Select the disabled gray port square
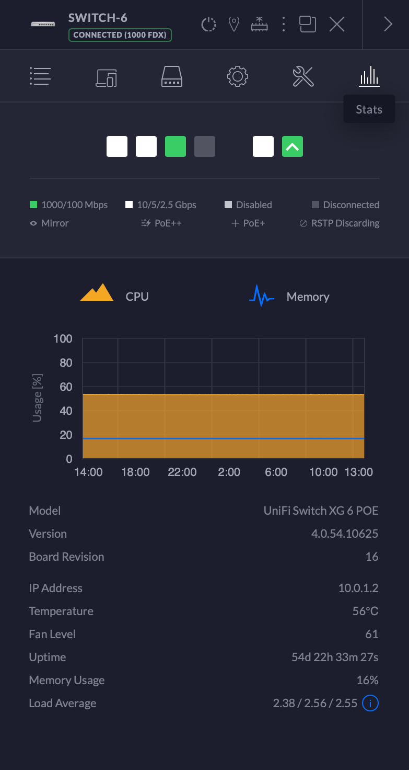409x770 pixels. coord(205,146)
